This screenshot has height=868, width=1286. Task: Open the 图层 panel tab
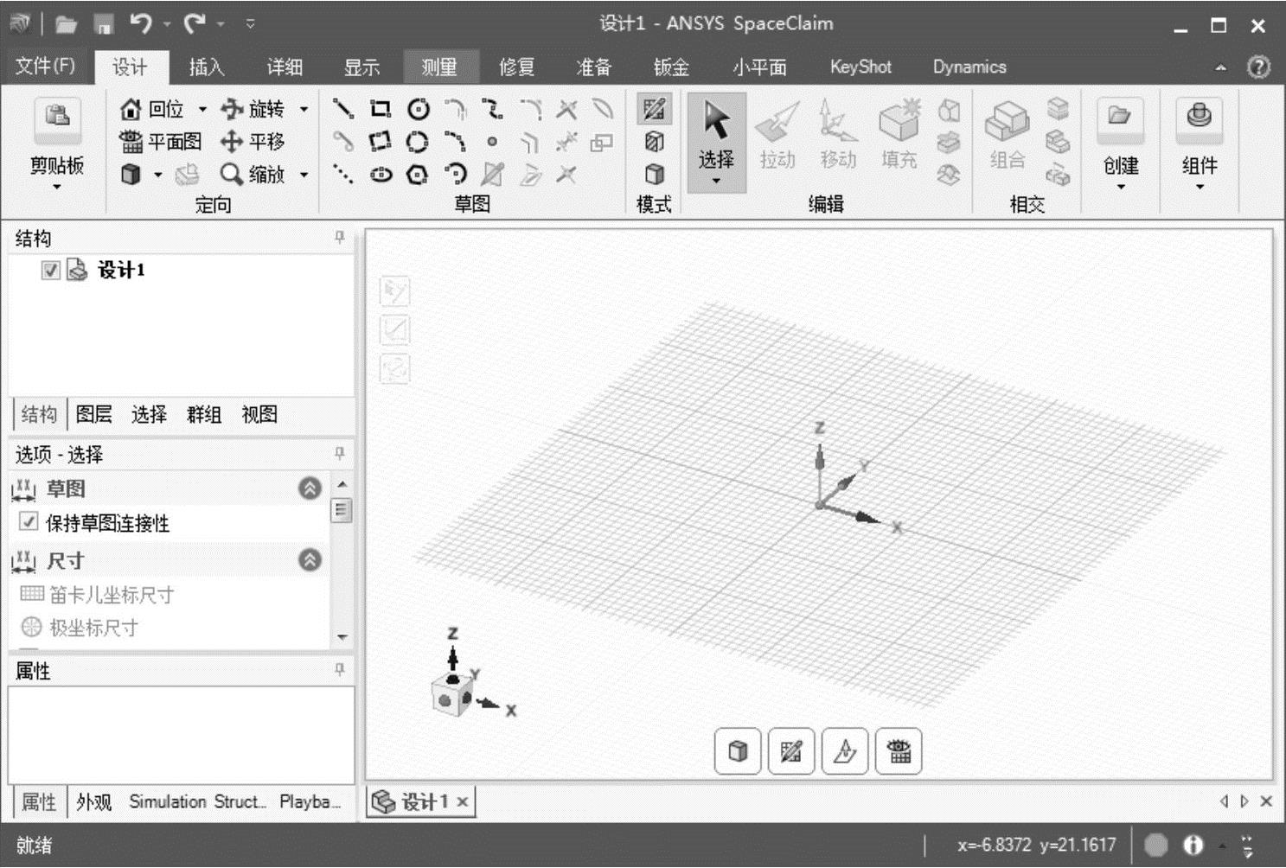click(93, 414)
